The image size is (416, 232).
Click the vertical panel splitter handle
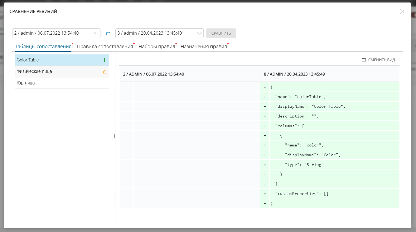[x=115, y=136]
